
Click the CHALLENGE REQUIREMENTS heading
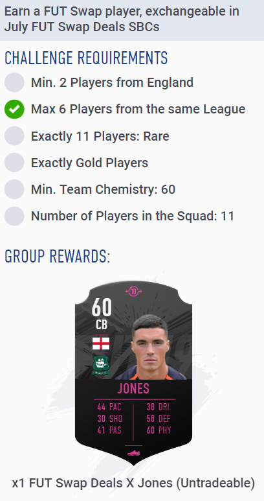tap(86, 58)
